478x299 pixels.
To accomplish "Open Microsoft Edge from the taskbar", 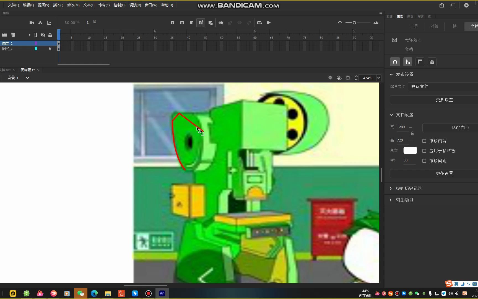I will [94, 293].
